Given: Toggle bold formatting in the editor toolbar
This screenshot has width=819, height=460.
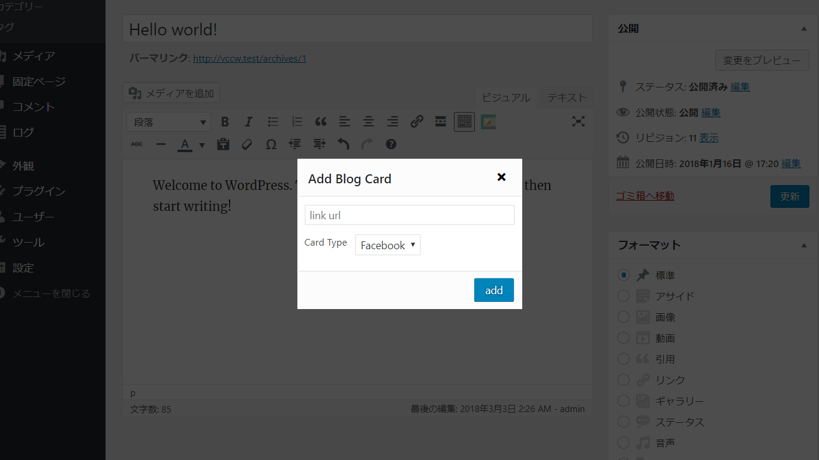Looking at the screenshot, I should pos(225,122).
